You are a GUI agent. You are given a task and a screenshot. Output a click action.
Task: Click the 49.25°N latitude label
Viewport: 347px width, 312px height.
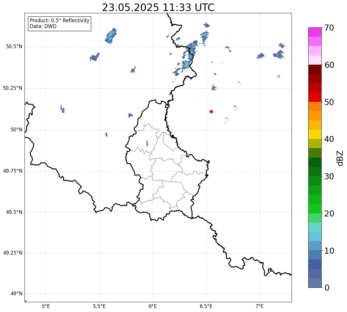tap(13, 253)
